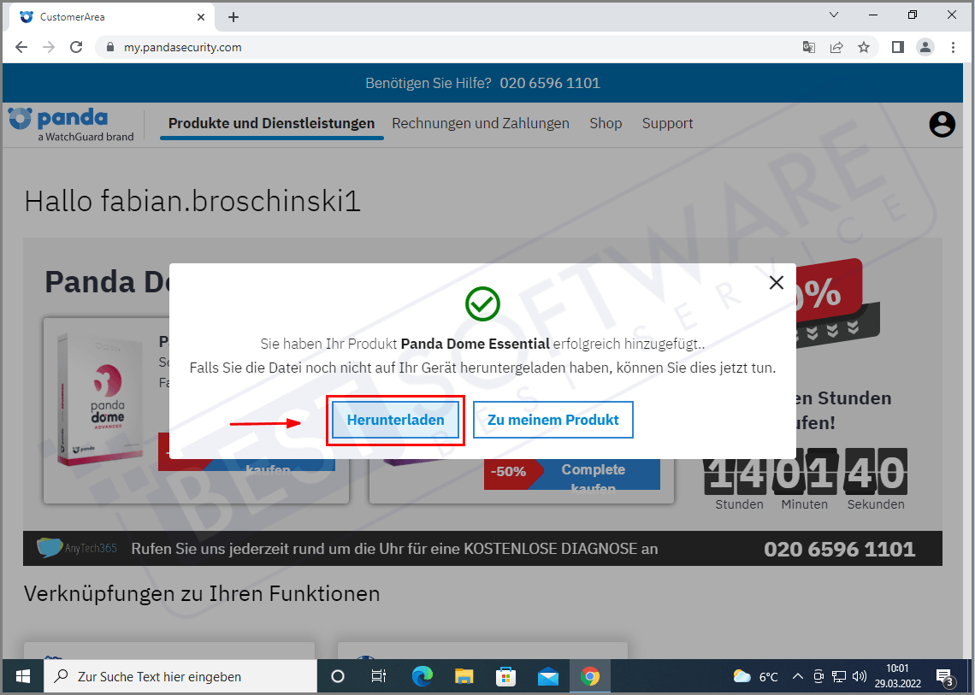
Task: Click the Cortana circle icon
Action: [x=338, y=676]
